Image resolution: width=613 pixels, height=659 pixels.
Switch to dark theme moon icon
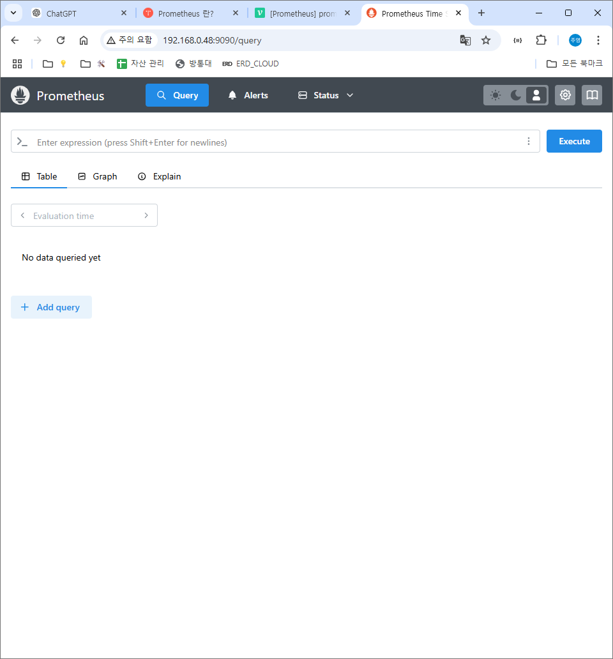516,95
